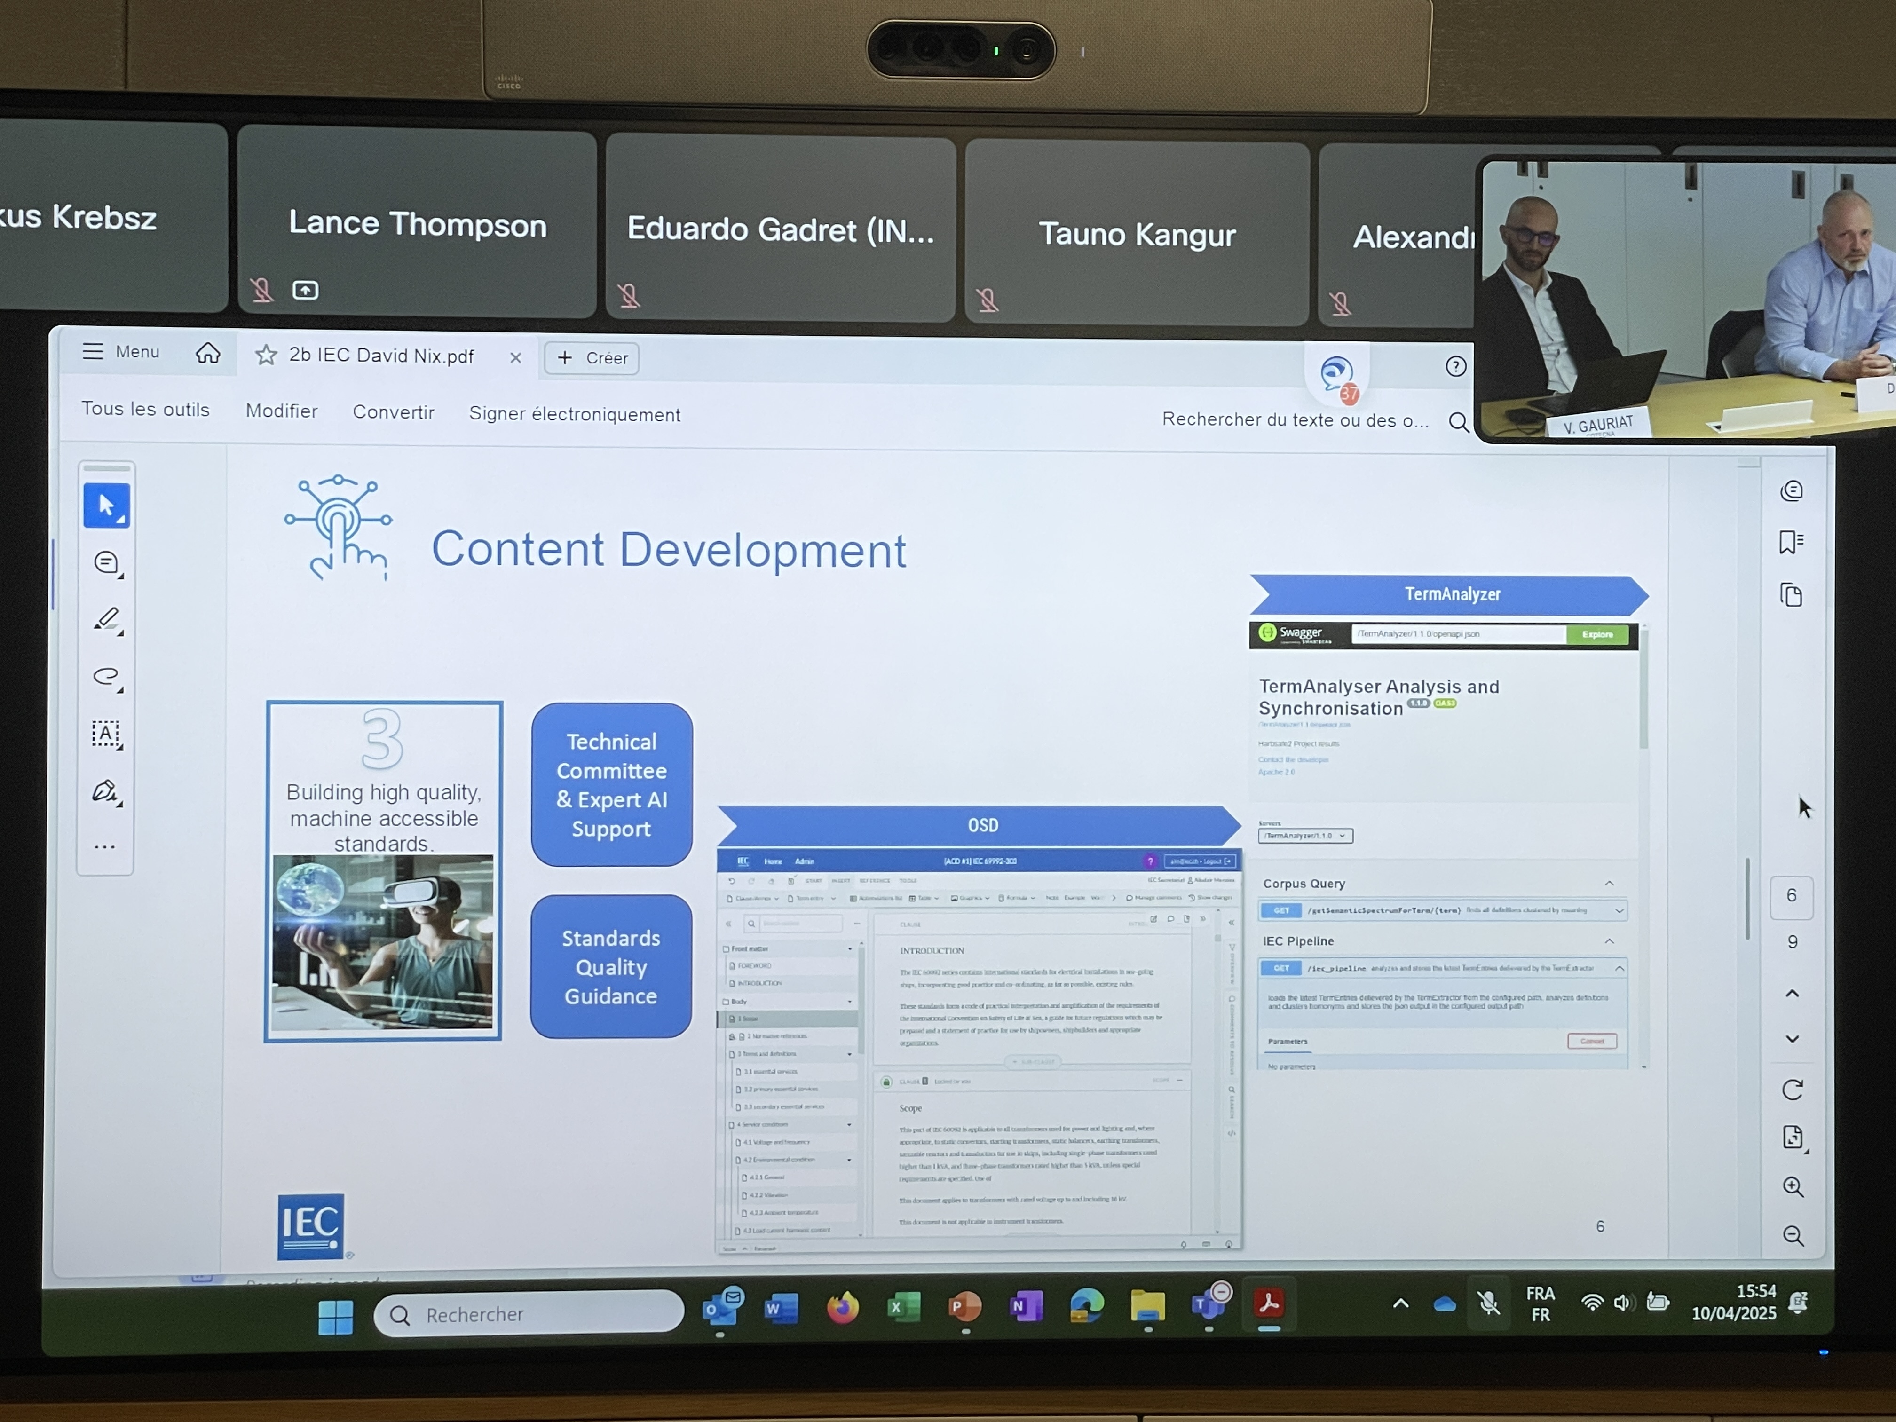
Task: Go to next page chevron
Action: pos(1792,1039)
